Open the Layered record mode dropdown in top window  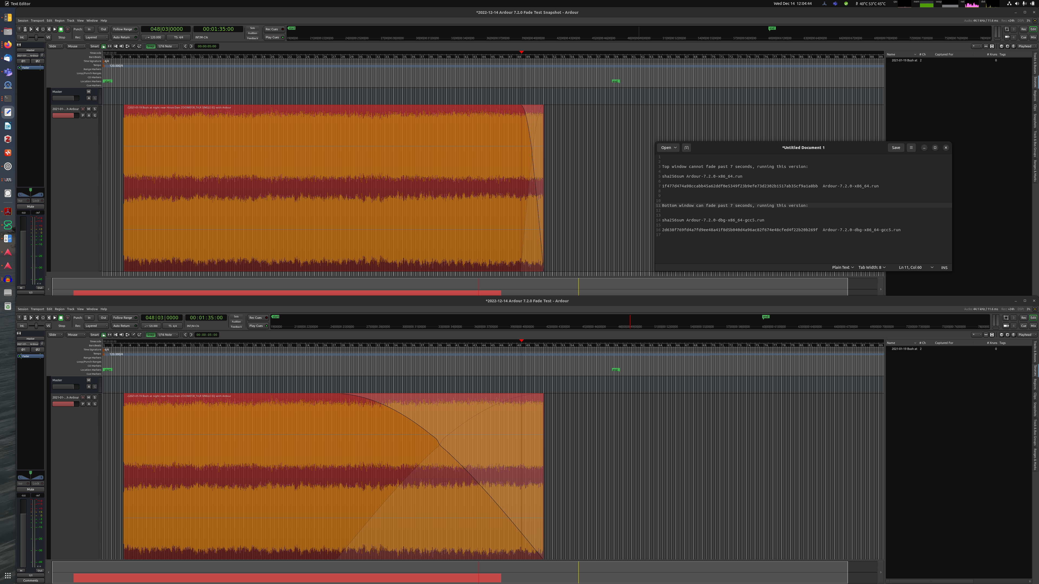[x=96, y=38]
